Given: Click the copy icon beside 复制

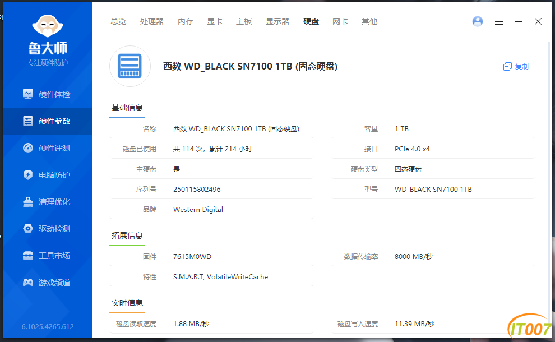Looking at the screenshot, I should coord(507,67).
